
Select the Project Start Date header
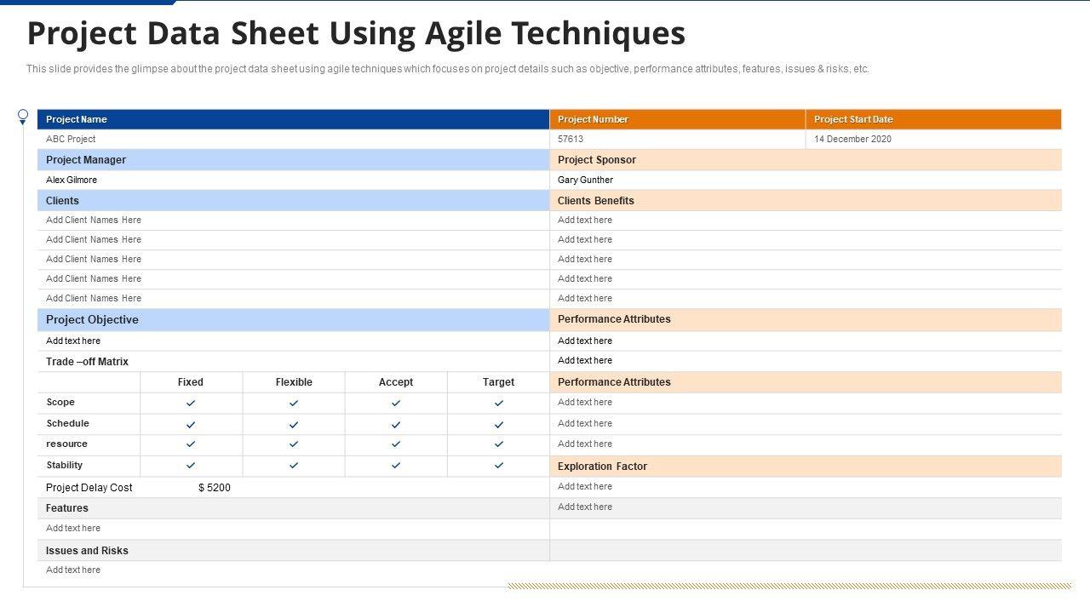853,119
